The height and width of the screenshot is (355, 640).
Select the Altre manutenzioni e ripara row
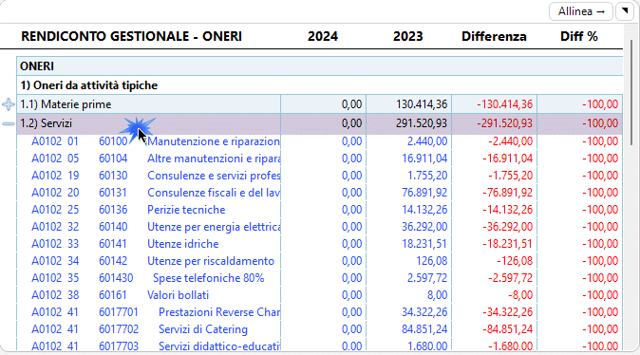coord(320,159)
